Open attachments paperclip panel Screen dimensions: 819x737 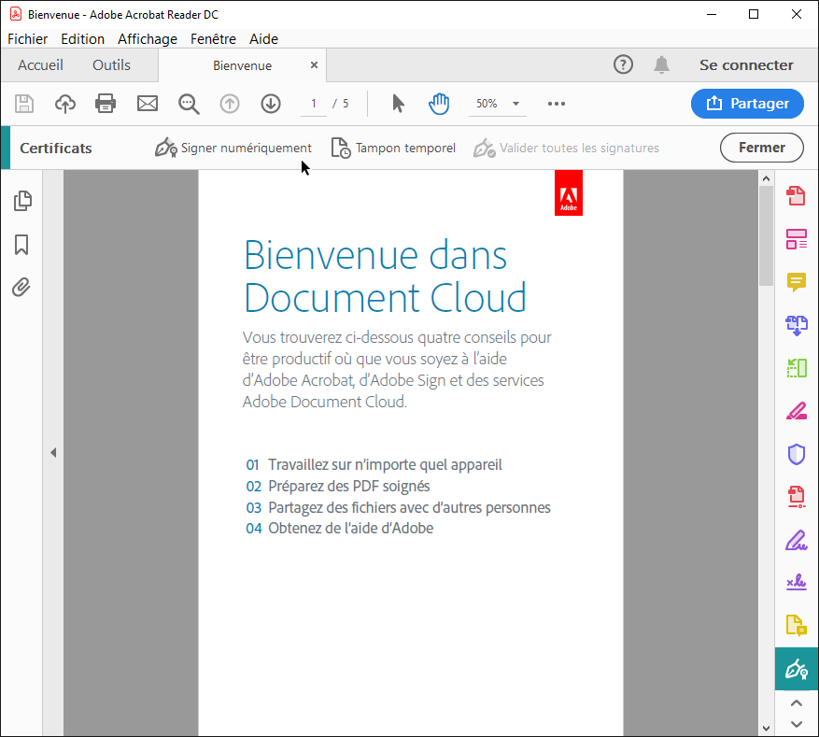point(21,288)
